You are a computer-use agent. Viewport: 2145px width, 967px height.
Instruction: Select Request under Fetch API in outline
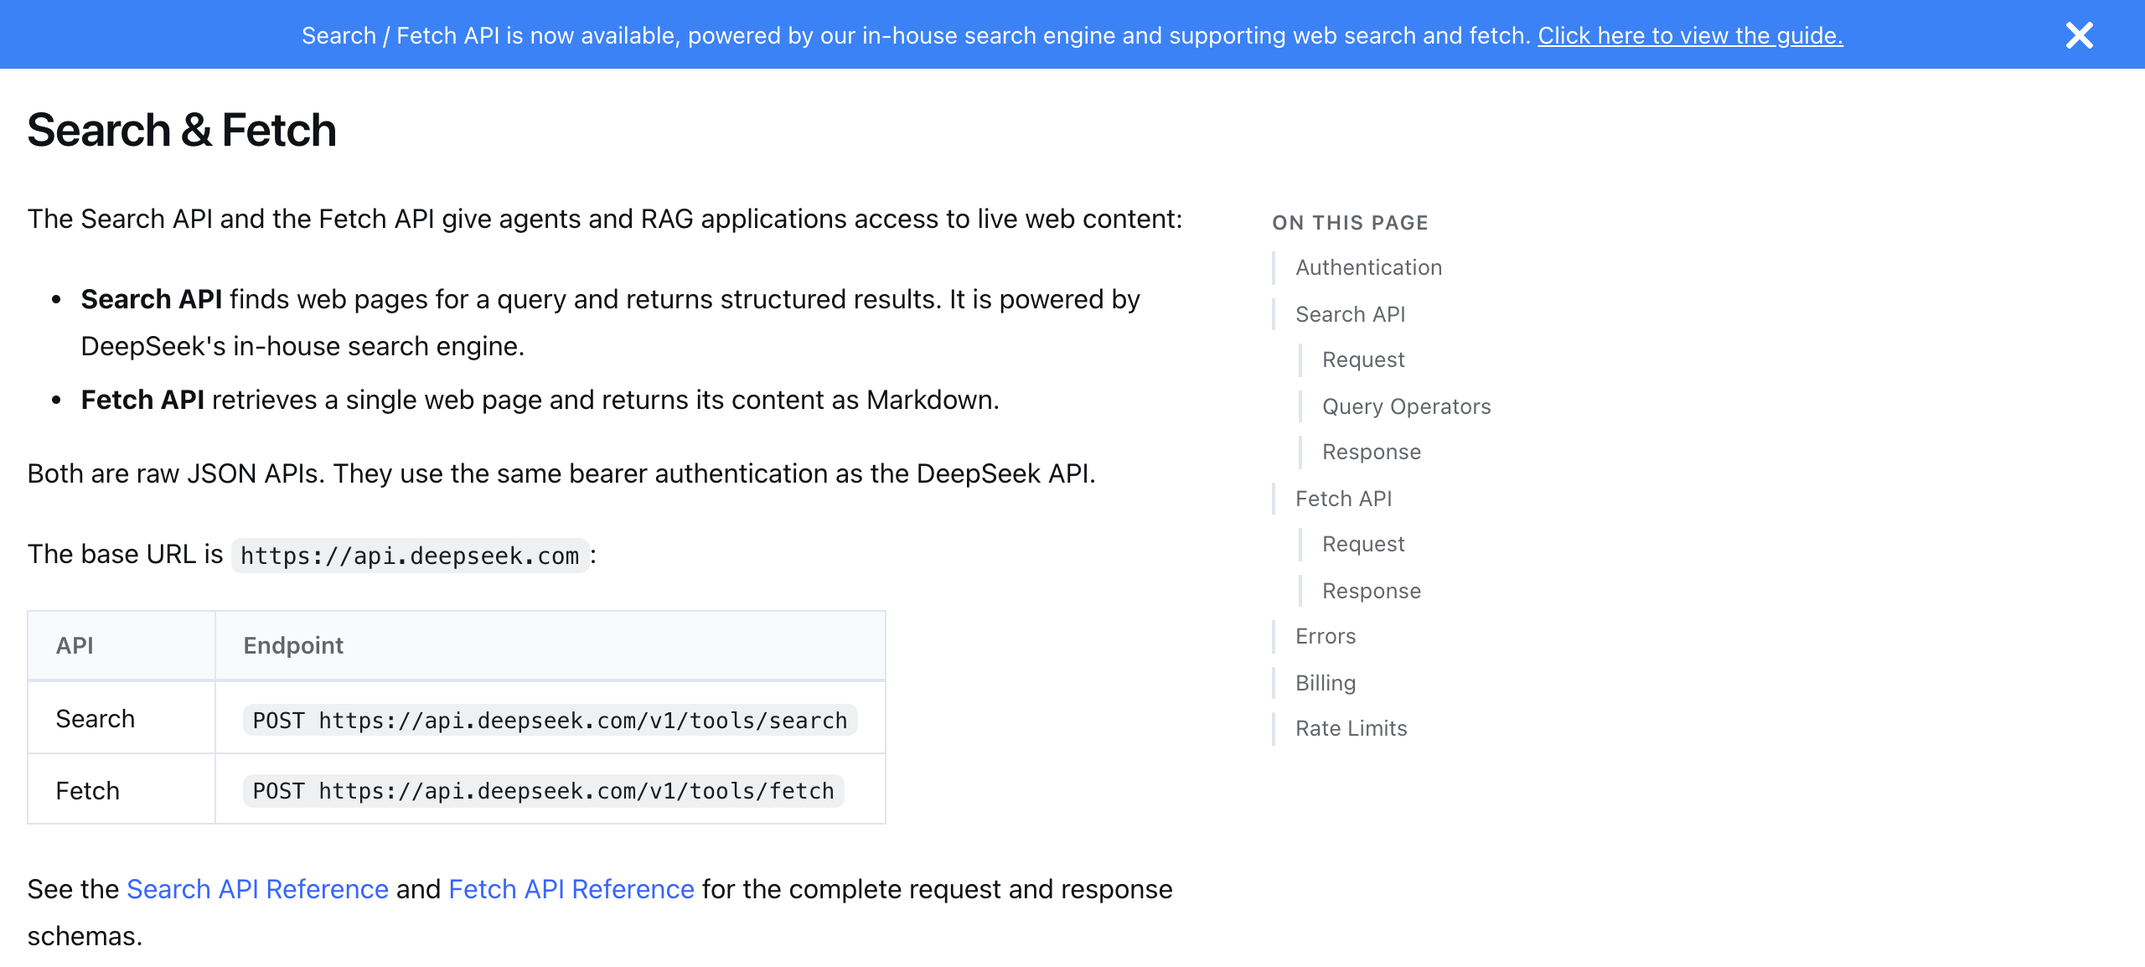pyautogui.click(x=1363, y=544)
